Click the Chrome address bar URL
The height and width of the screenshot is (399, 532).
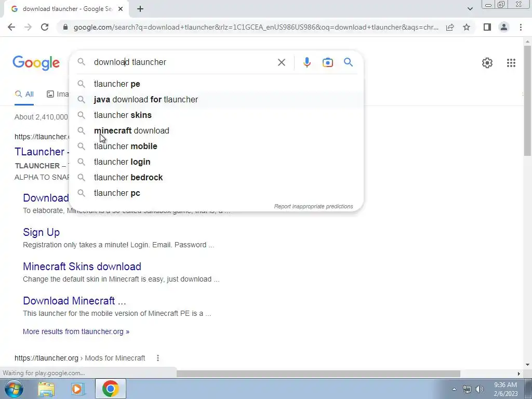[256, 27]
